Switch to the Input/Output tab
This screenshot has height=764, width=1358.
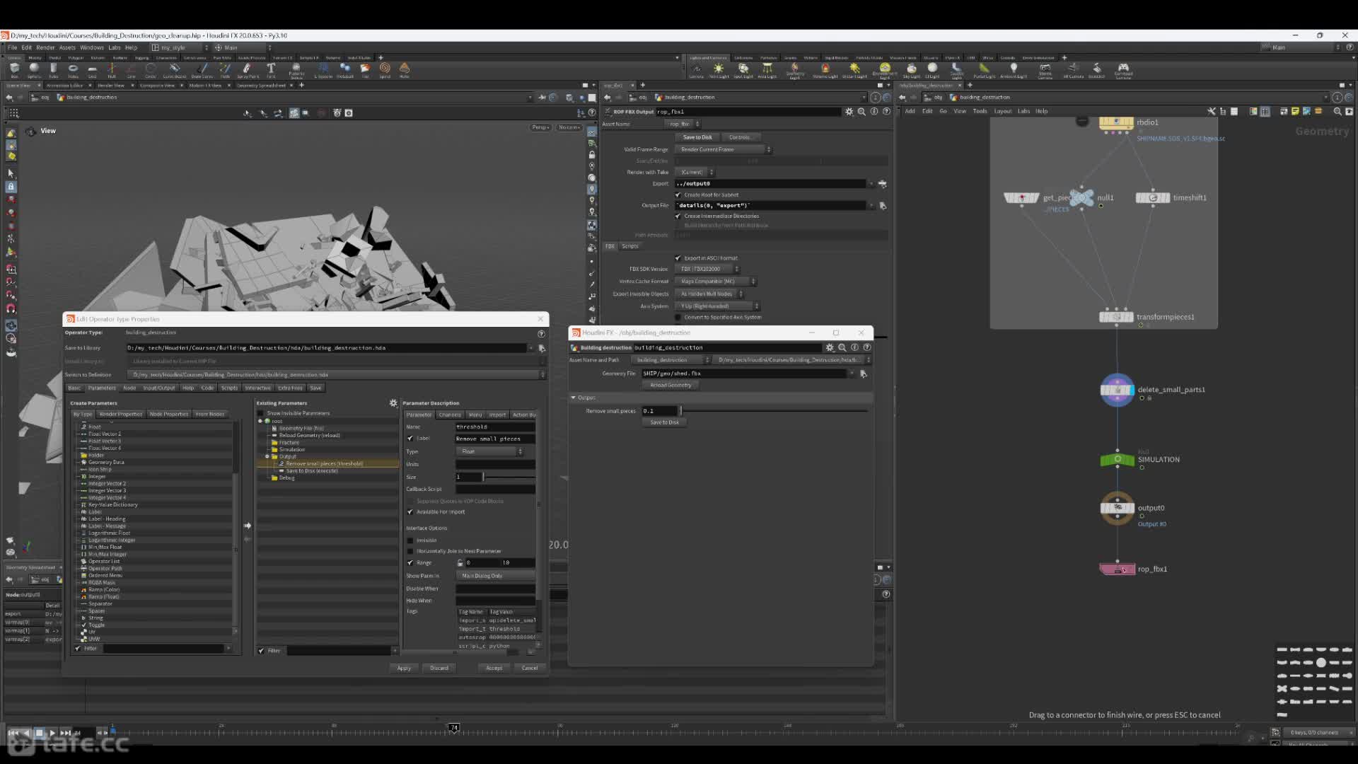coord(159,388)
